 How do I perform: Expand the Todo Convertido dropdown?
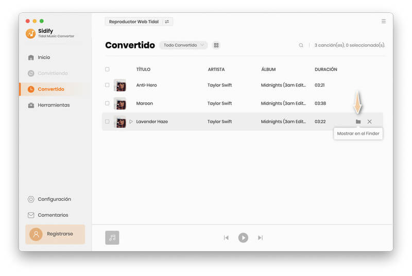click(x=183, y=45)
